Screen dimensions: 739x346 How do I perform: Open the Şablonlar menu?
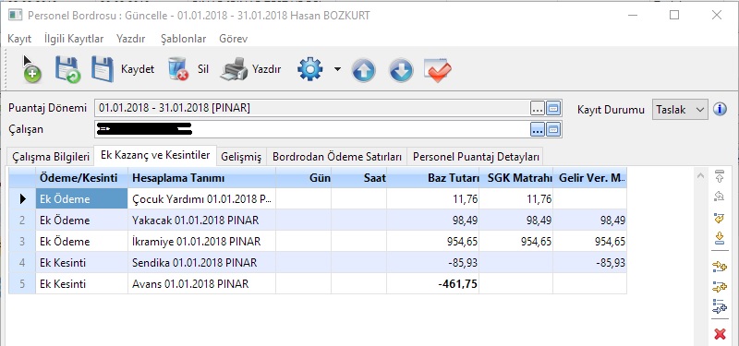tap(183, 39)
